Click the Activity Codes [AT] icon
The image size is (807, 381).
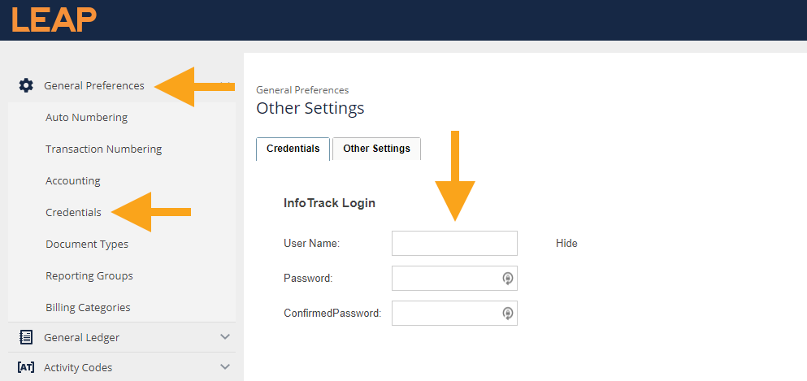[x=26, y=367]
